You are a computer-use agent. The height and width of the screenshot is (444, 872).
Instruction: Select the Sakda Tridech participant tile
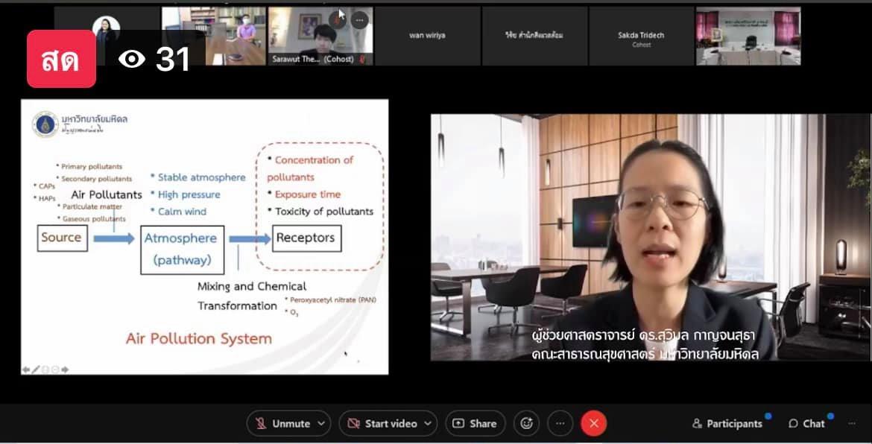coord(641,36)
